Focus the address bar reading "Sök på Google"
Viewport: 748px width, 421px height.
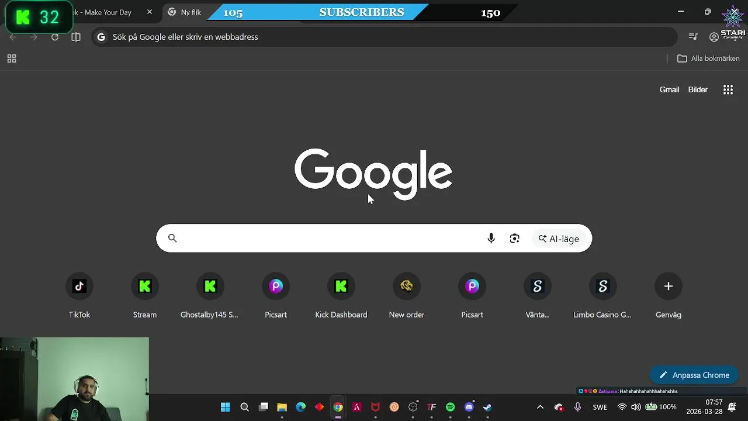385,37
